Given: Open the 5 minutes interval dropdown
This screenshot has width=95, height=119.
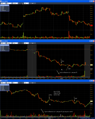Looking at the screenshot, I should point(9,43).
